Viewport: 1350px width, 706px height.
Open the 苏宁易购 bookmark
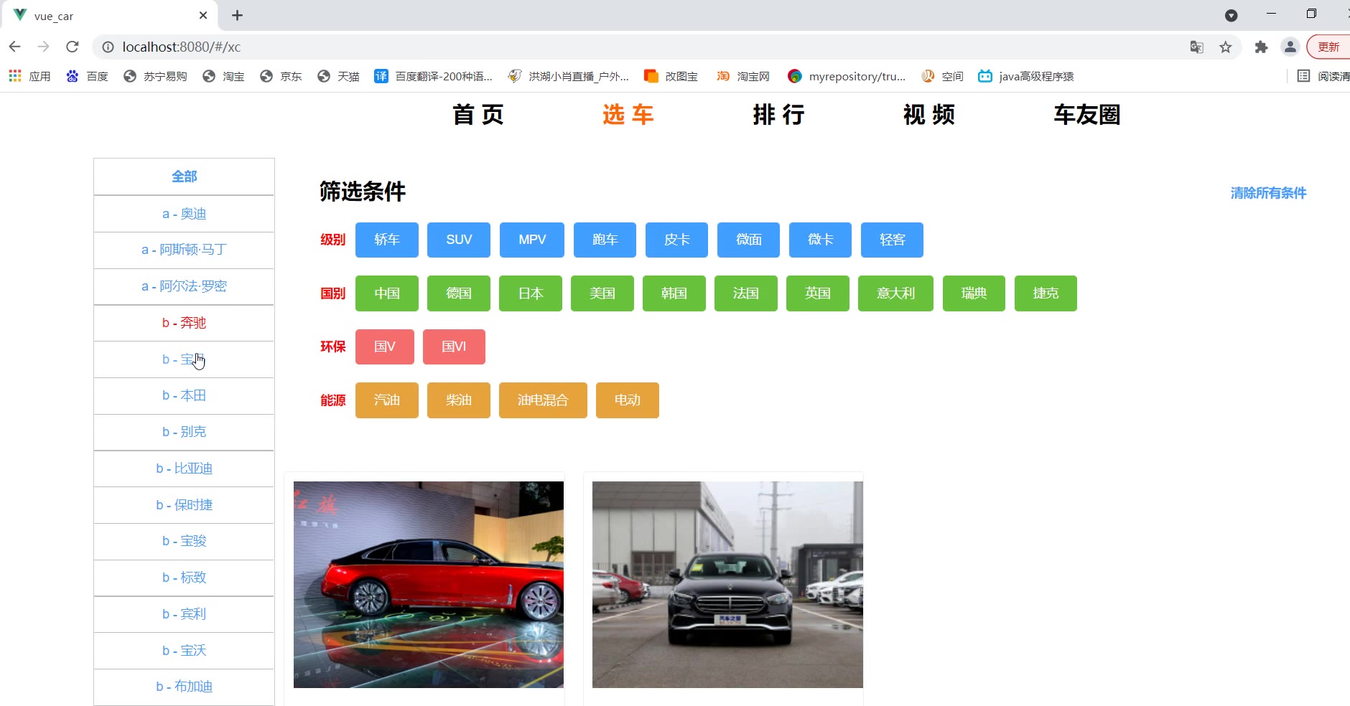155,76
